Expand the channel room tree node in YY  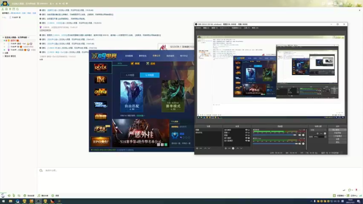click(x=3, y=37)
